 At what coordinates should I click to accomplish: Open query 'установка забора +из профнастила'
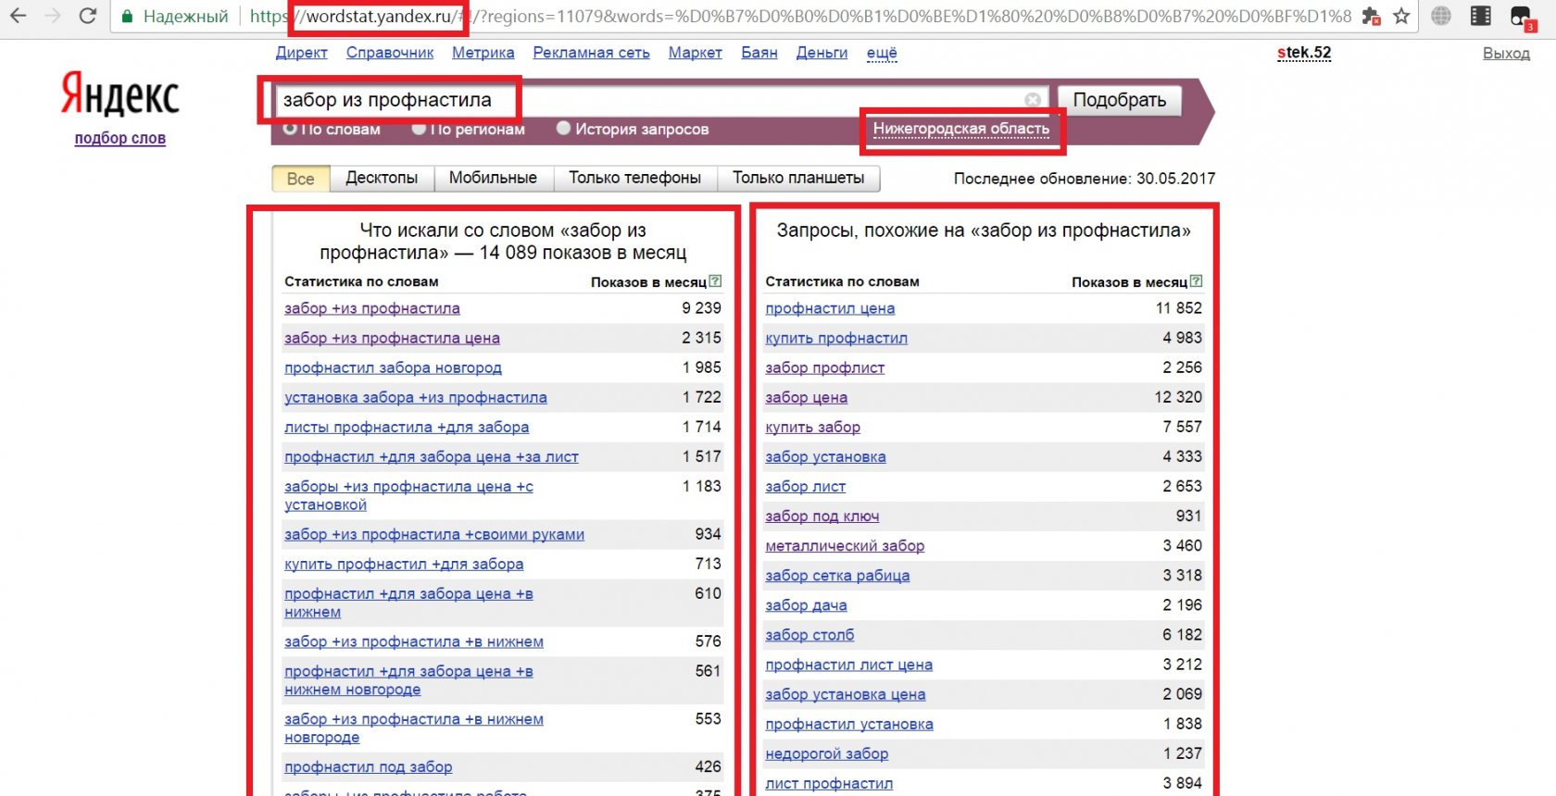(416, 397)
